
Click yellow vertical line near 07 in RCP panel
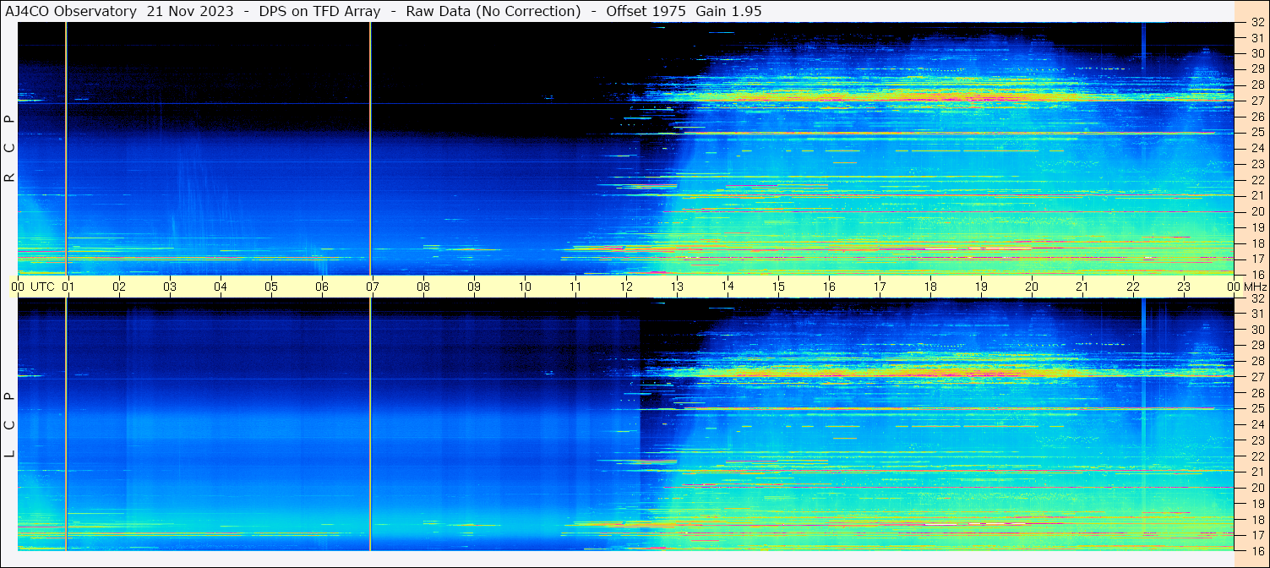(370, 148)
